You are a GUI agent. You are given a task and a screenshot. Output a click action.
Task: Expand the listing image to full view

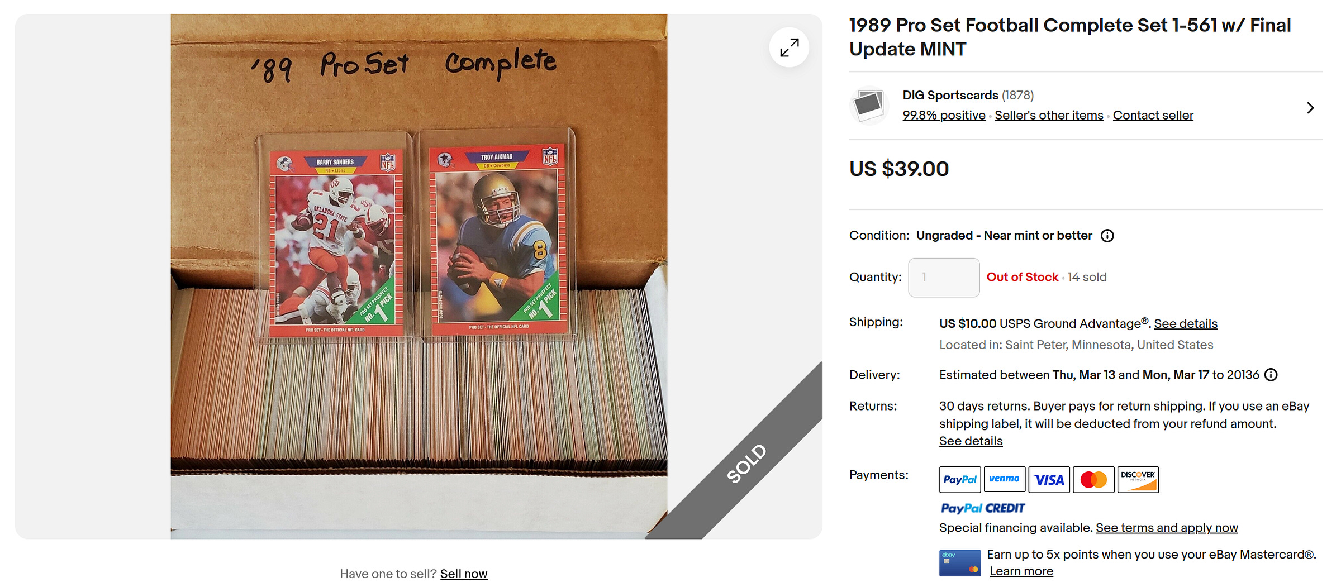pyautogui.click(x=789, y=47)
